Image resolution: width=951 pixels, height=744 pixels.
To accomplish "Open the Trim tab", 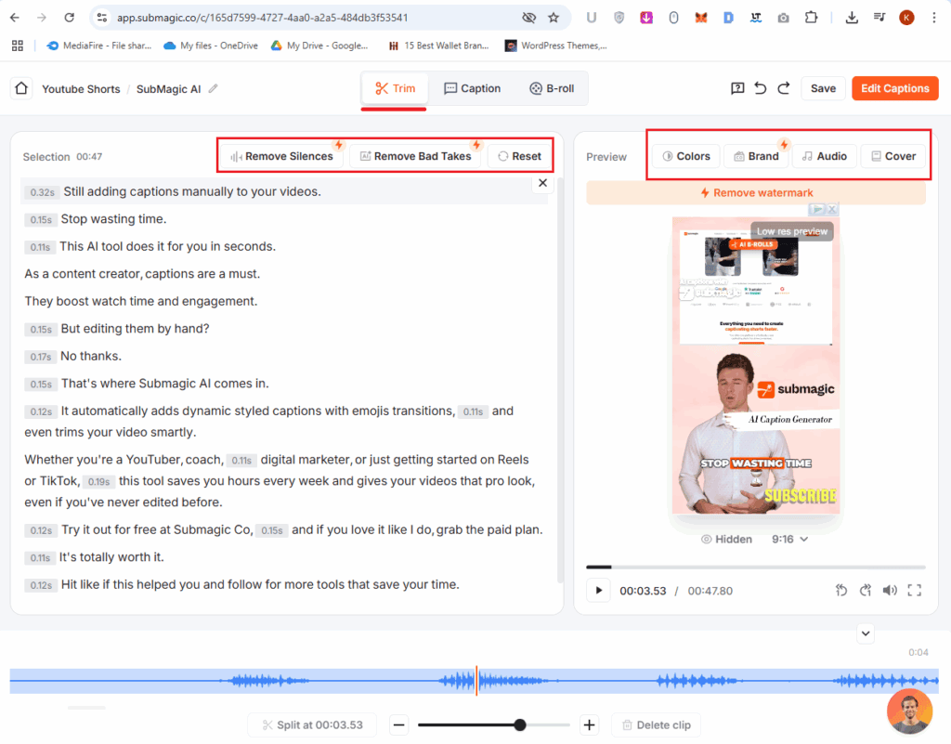I will click(x=395, y=88).
